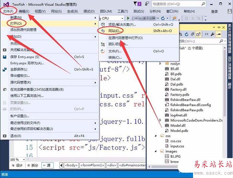Open the 窗口(W) menu
This screenshot has width=233, height=178.
click(x=172, y=11)
